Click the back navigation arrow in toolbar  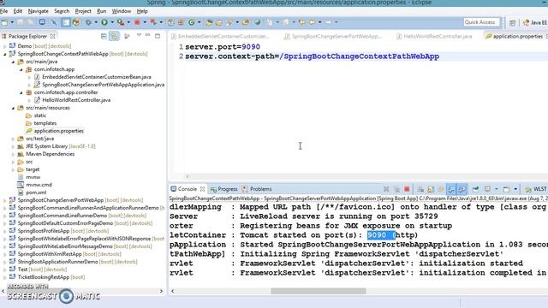312,22
